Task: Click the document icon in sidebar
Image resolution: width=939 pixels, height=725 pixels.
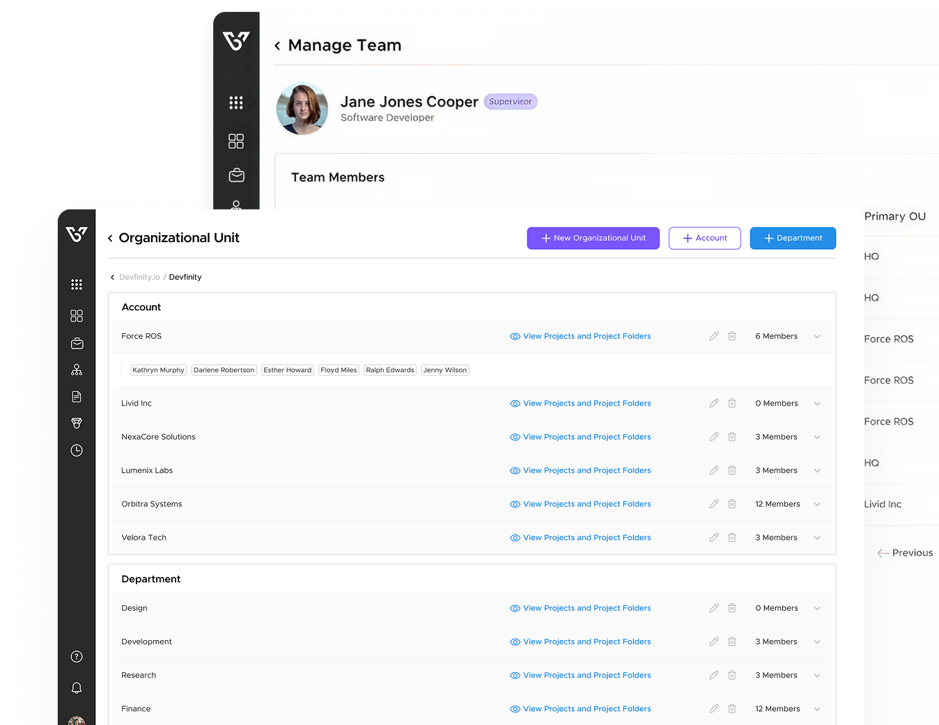Action: pyautogui.click(x=77, y=397)
